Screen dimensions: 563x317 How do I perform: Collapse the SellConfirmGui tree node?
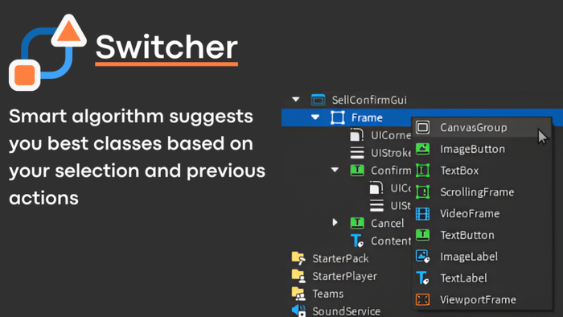(296, 100)
